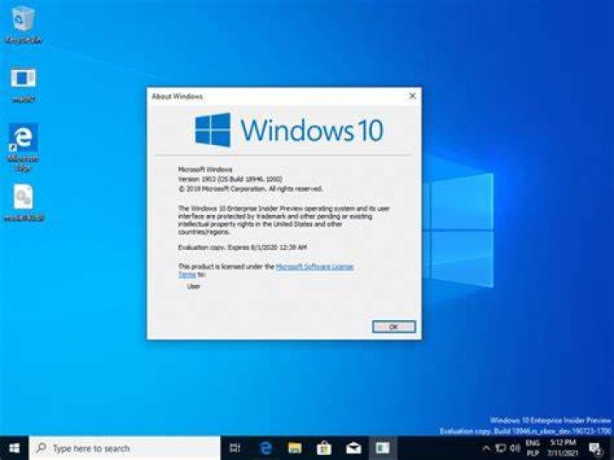Select the fourth desktop file icon with gears

click(x=24, y=202)
